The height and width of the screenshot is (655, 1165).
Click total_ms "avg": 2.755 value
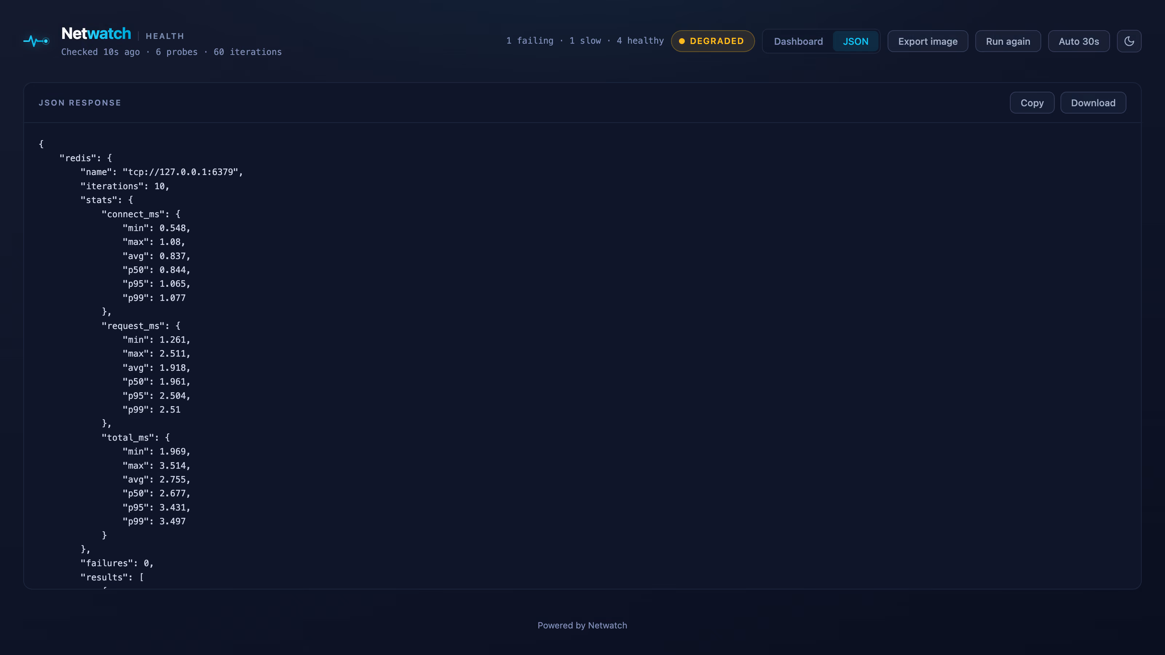[x=156, y=479]
